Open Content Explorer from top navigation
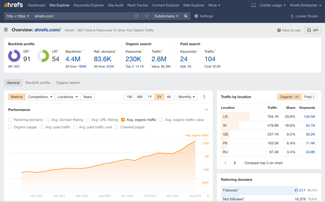 (166, 5)
